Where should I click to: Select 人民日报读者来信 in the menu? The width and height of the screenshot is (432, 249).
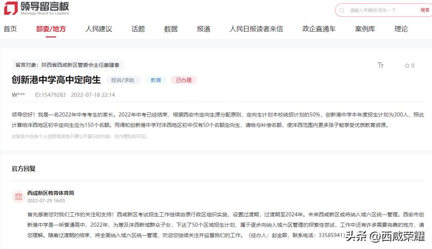[255, 28]
